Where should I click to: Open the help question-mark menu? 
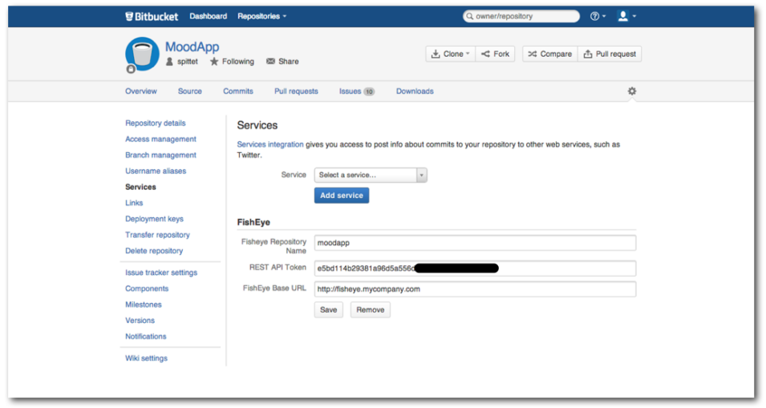(x=598, y=16)
